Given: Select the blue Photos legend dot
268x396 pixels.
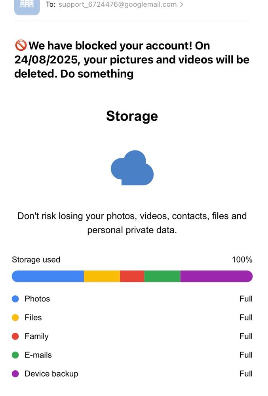Looking at the screenshot, I should click(15, 299).
